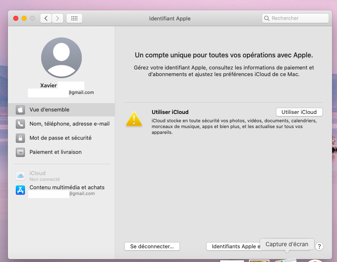337x262 pixels.
Task: Close the window with red button
Action: tap(16, 18)
